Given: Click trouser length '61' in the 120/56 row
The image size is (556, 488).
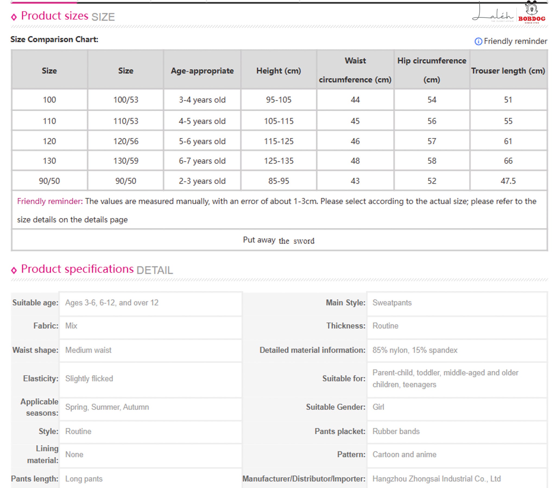Looking at the screenshot, I should coord(508,141).
